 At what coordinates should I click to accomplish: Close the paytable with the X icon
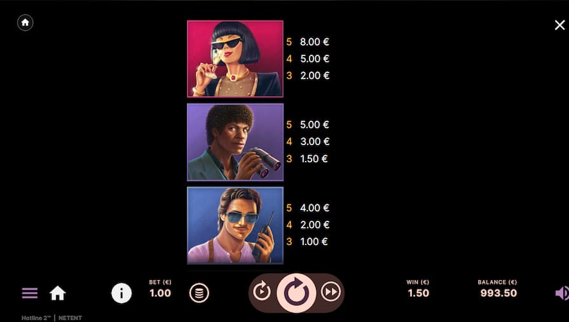tap(559, 25)
